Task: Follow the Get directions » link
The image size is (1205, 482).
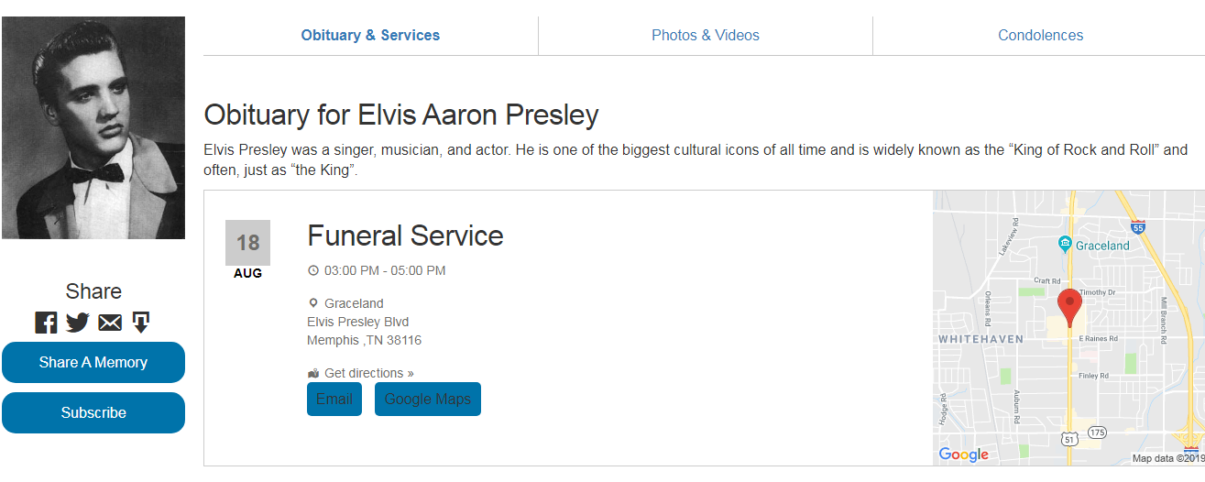Action: tap(368, 373)
